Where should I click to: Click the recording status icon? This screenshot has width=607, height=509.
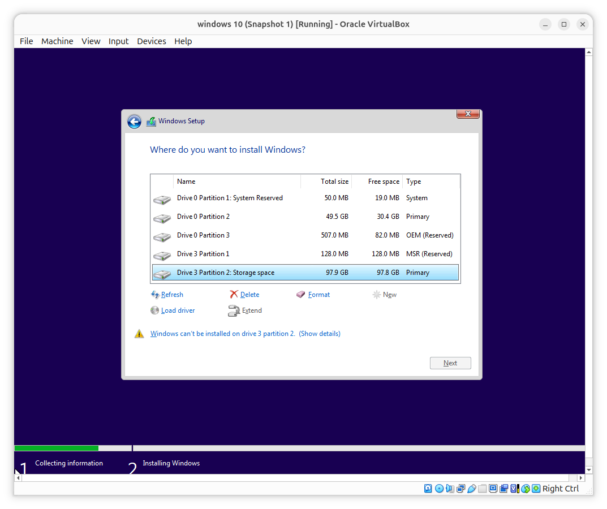click(503, 489)
